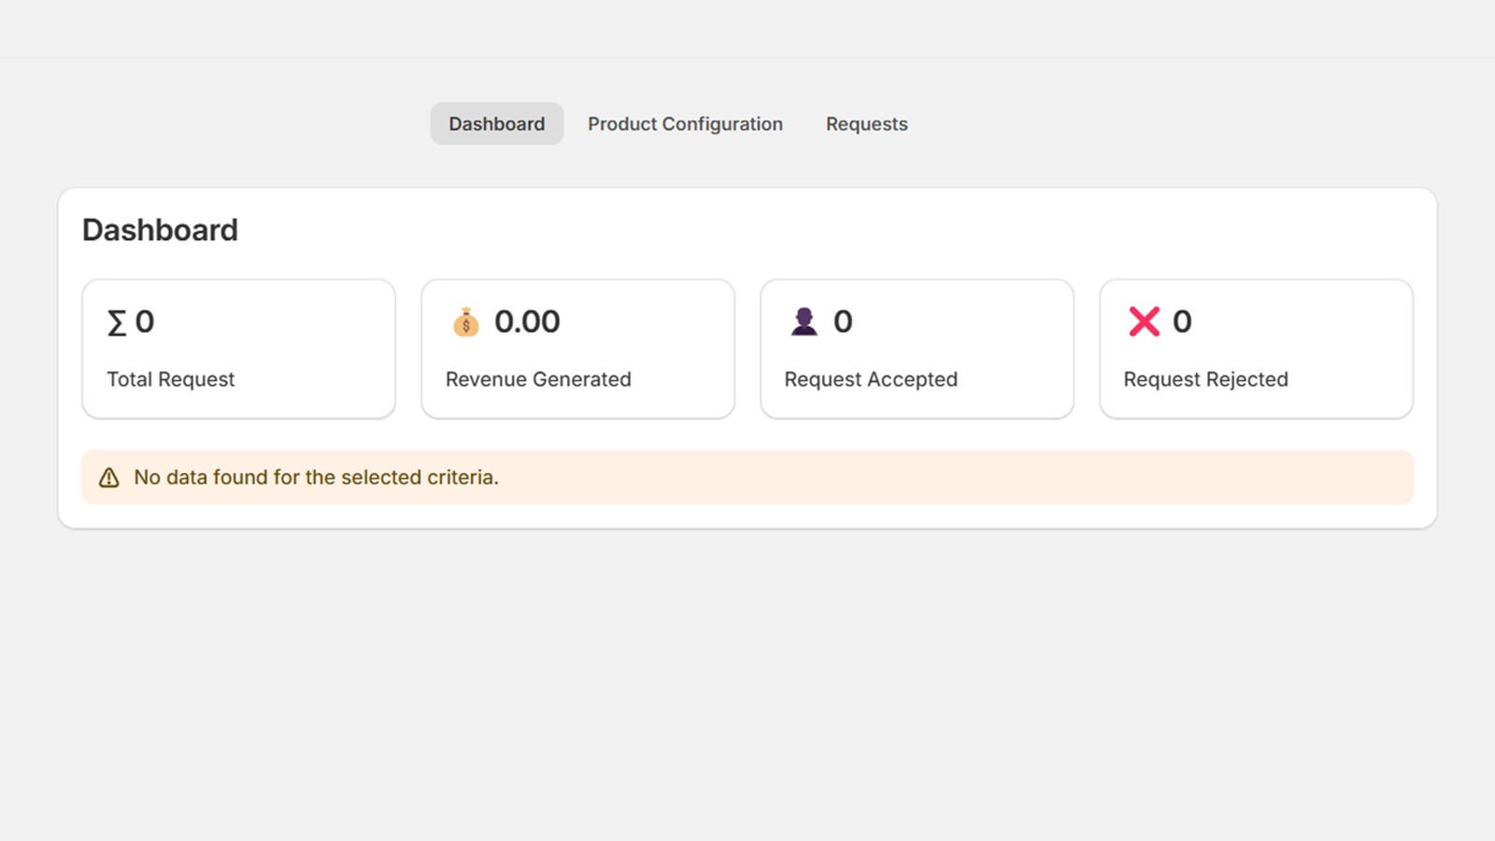
Task: Click the Request Rejected label text
Action: click(1205, 379)
